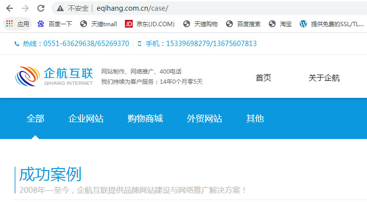
Task: Show the 外贸网站 category
Action: (x=204, y=119)
